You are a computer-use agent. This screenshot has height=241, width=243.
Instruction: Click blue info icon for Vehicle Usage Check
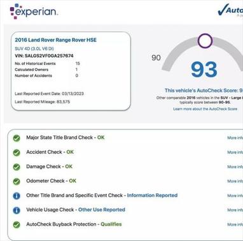(17, 210)
